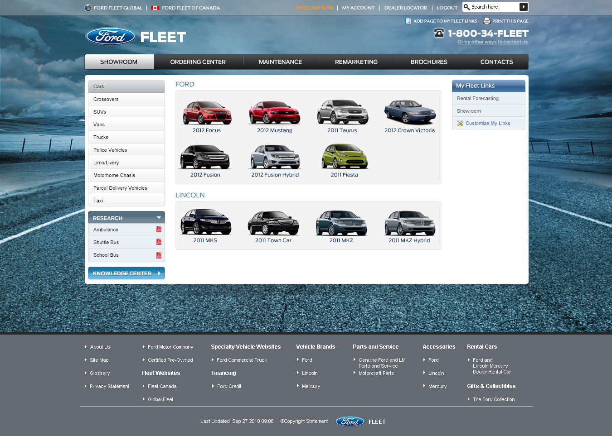Click the Search here input field
The width and height of the screenshot is (612, 436).
tap(494, 7)
